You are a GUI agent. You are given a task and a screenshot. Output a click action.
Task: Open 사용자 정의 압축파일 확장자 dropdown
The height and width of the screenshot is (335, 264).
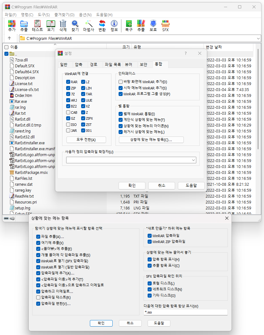(x=193, y=160)
